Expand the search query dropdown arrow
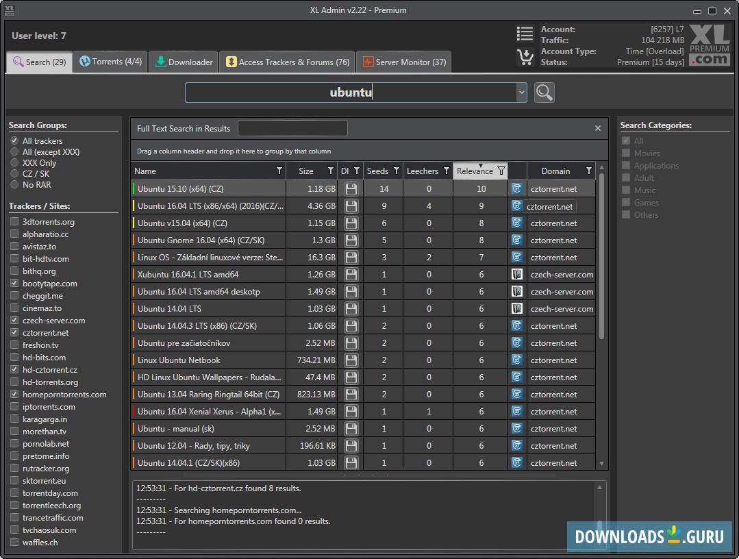 coord(521,92)
